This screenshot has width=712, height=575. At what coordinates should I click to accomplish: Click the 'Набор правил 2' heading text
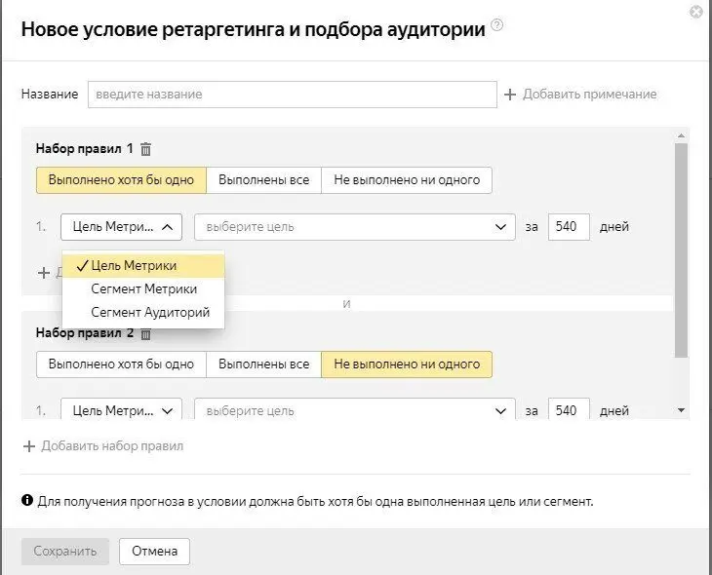85,333
